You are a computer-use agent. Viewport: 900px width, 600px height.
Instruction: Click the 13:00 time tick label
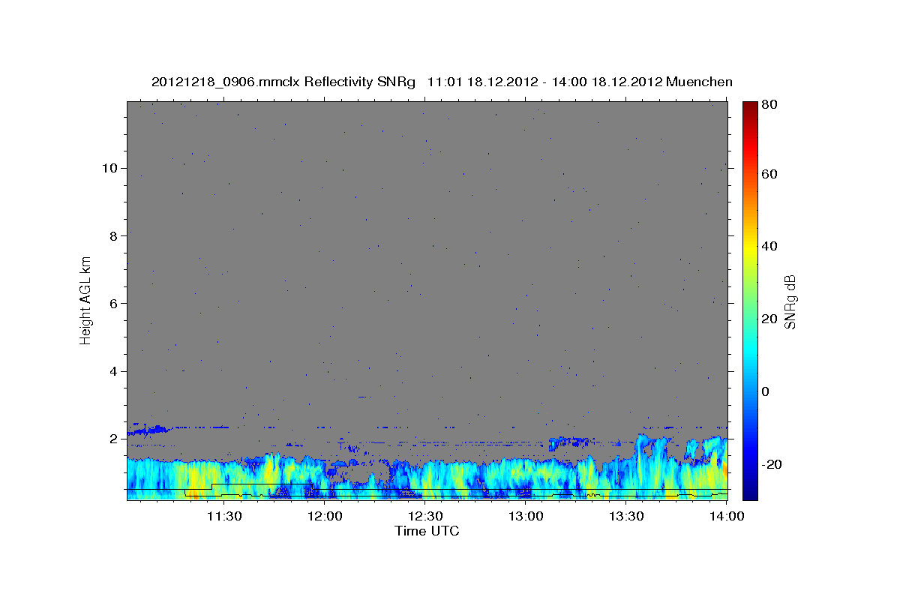tap(526, 516)
